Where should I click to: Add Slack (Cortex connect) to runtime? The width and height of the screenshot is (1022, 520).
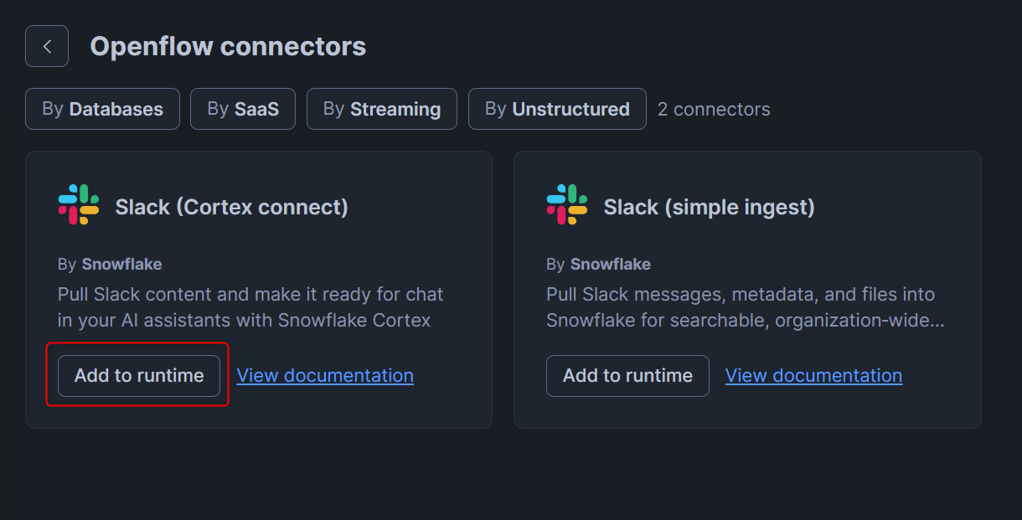(139, 376)
